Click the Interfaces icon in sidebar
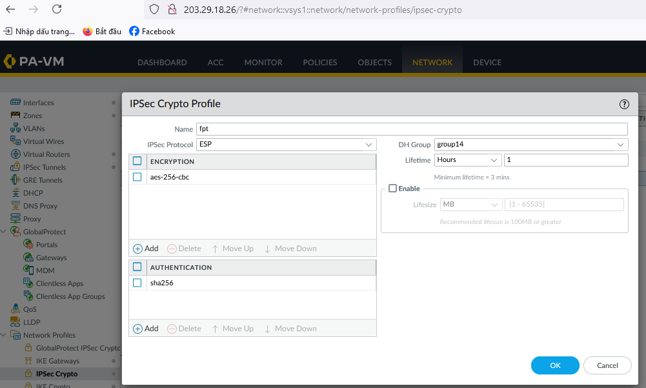Screen dimensions: 646x388 tap(16, 103)
